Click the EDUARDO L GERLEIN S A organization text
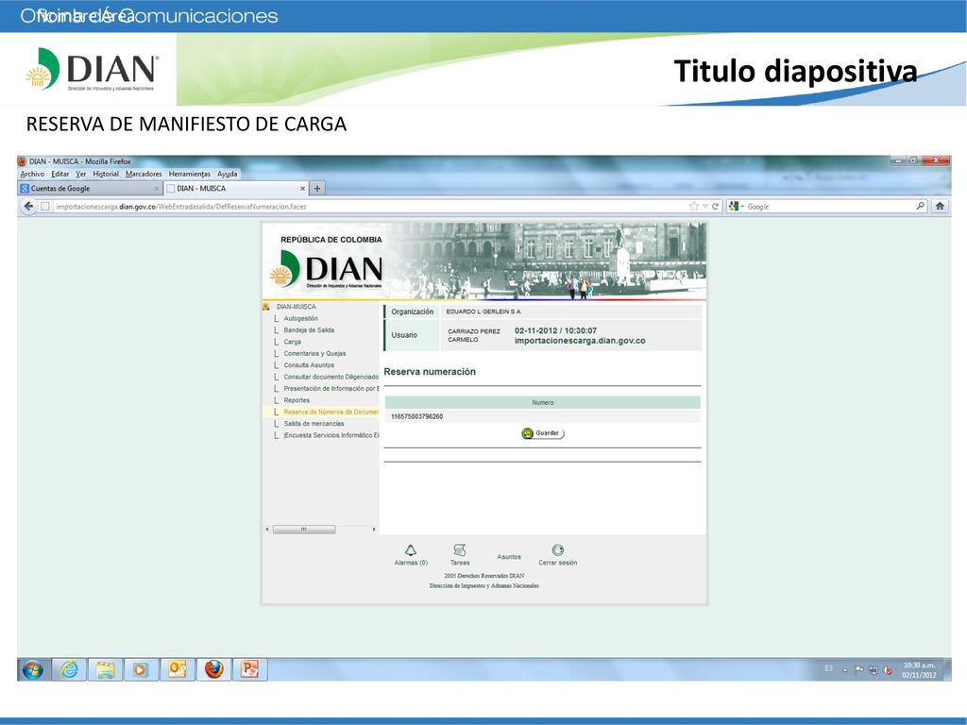 pyautogui.click(x=483, y=312)
